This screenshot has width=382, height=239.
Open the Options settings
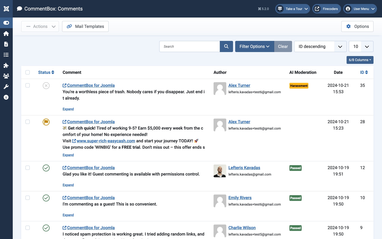coord(357,26)
